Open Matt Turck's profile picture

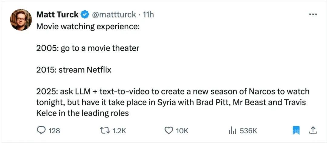21,20
